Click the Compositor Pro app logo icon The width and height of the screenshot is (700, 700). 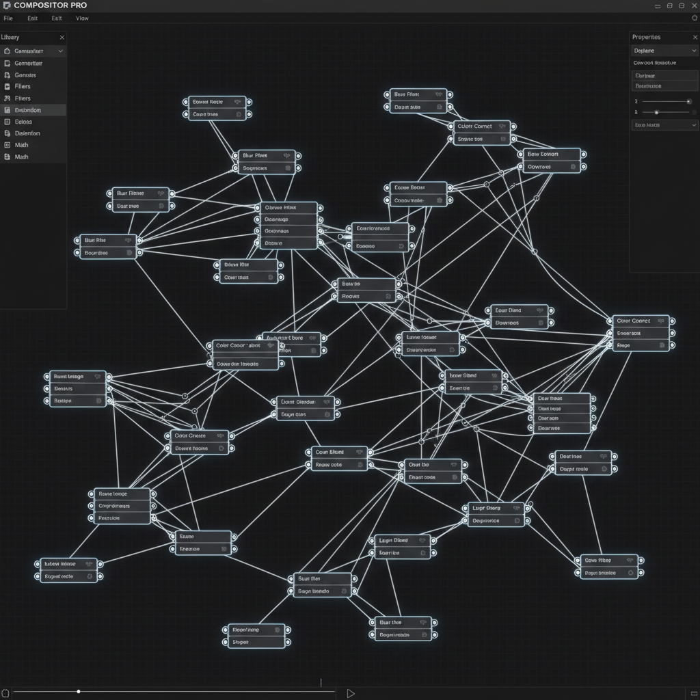click(7, 5)
